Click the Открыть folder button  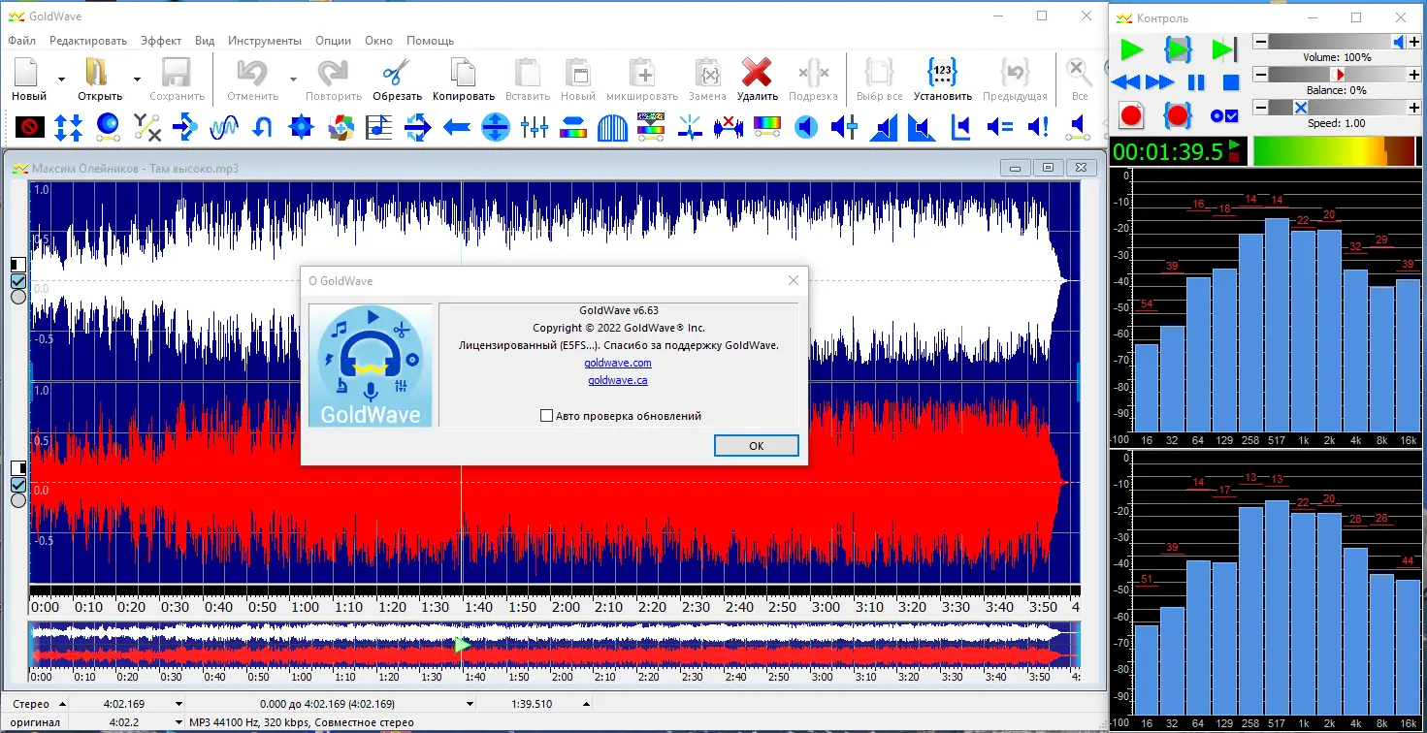coord(100,80)
